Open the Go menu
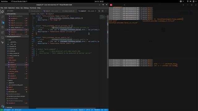 point(22,8)
